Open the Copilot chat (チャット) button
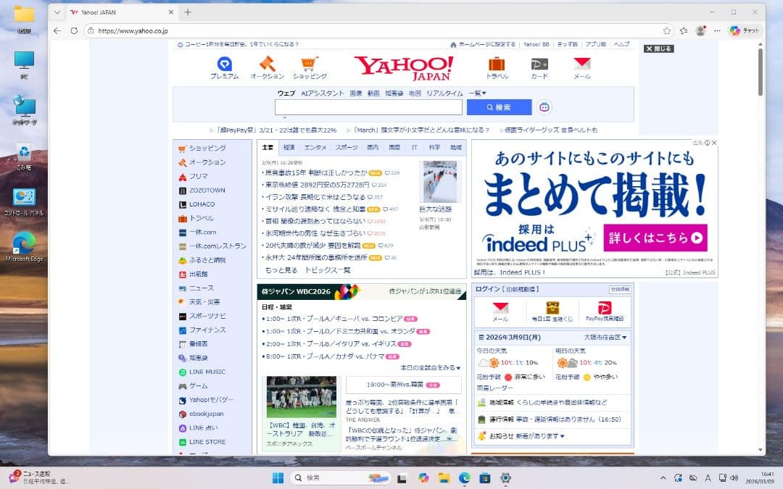This screenshot has width=783, height=489. click(x=745, y=30)
